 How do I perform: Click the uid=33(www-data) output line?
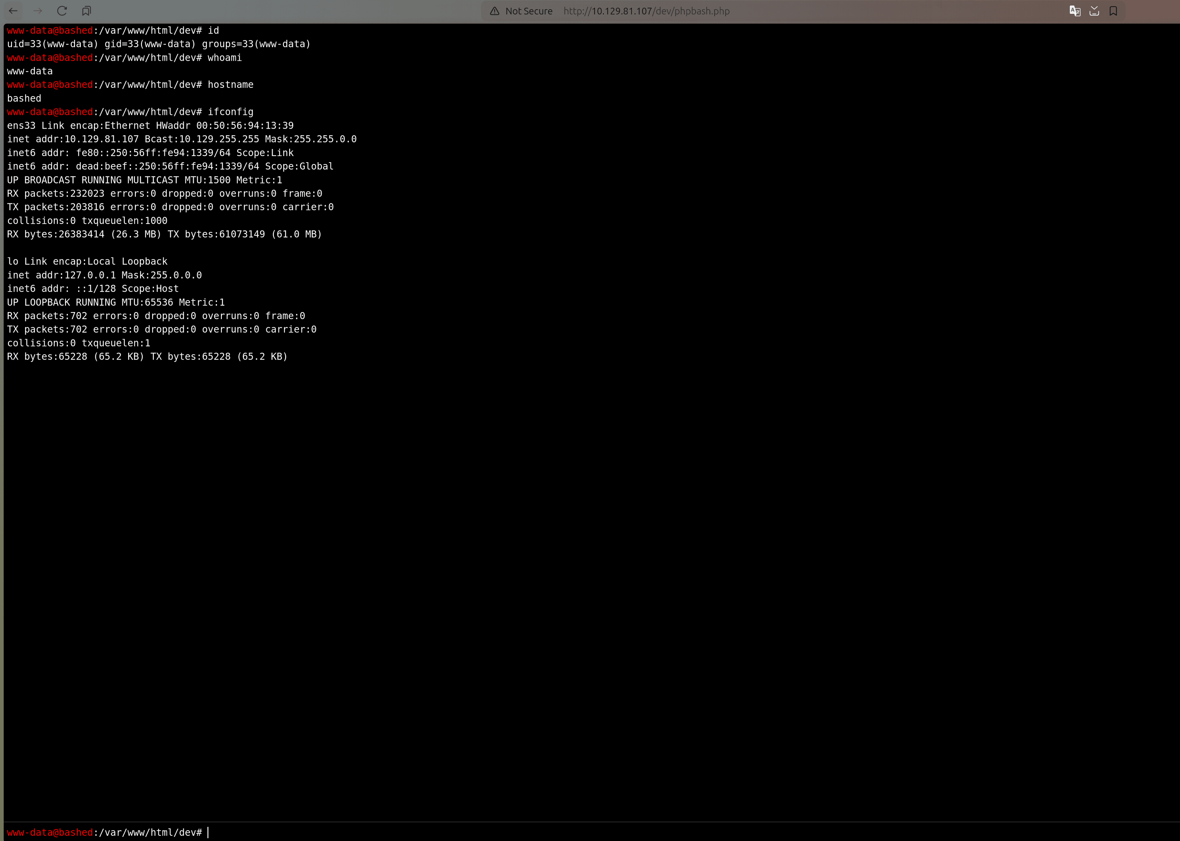pos(158,44)
